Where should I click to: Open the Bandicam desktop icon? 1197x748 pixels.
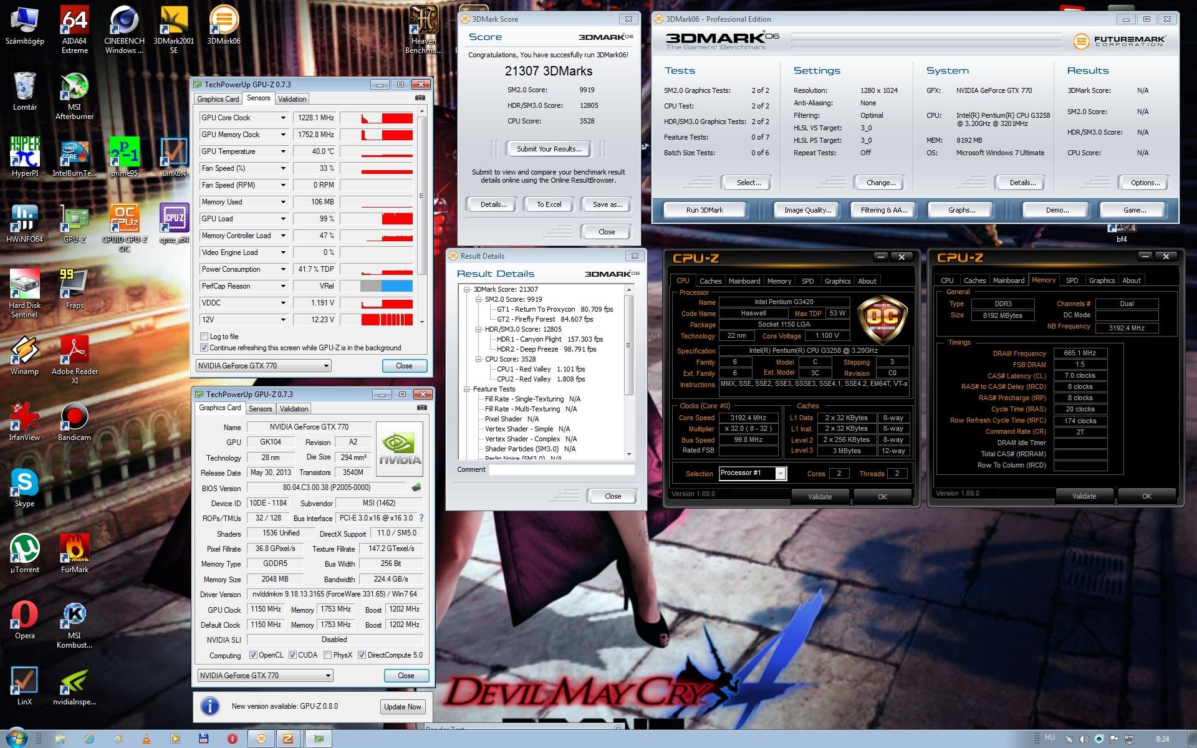coord(74,421)
